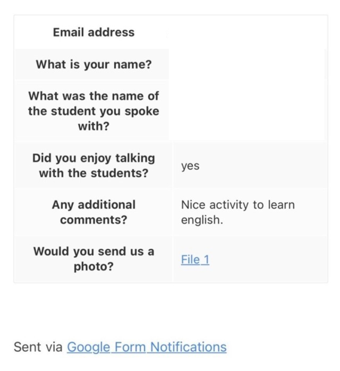340x371 pixels.
Task: Select the 'Sent via' footer text
Action: tap(38, 347)
